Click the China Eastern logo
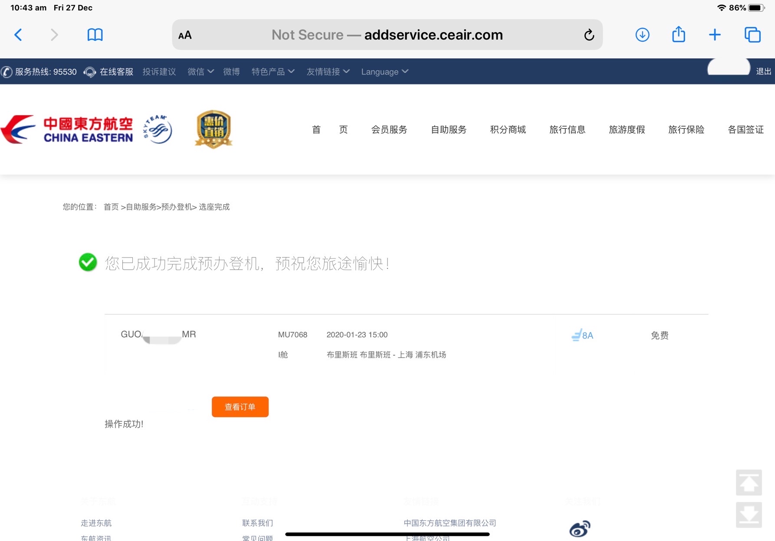 tap(67, 129)
